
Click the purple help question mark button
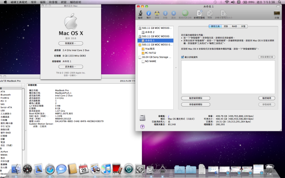(142, 126)
